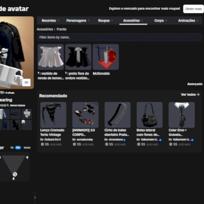This screenshot has width=204, height=204.
Task: Click the Lenço Cromado Torto Vintage title
Action: (52, 133)
